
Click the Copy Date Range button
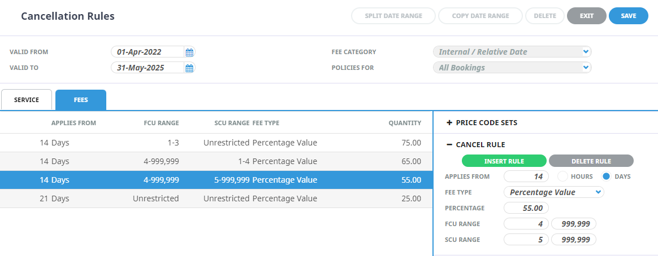pyautogui.click(x=480, y=16)
